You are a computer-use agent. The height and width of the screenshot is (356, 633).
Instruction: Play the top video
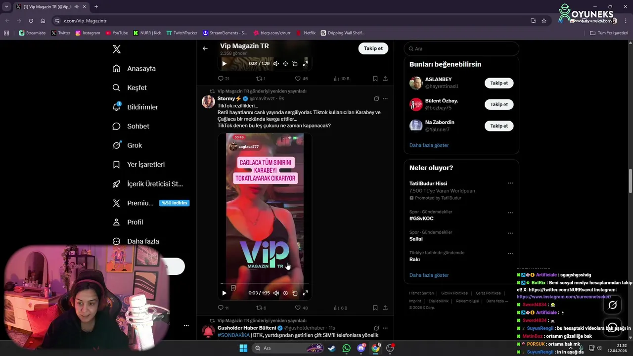(224, 63)
